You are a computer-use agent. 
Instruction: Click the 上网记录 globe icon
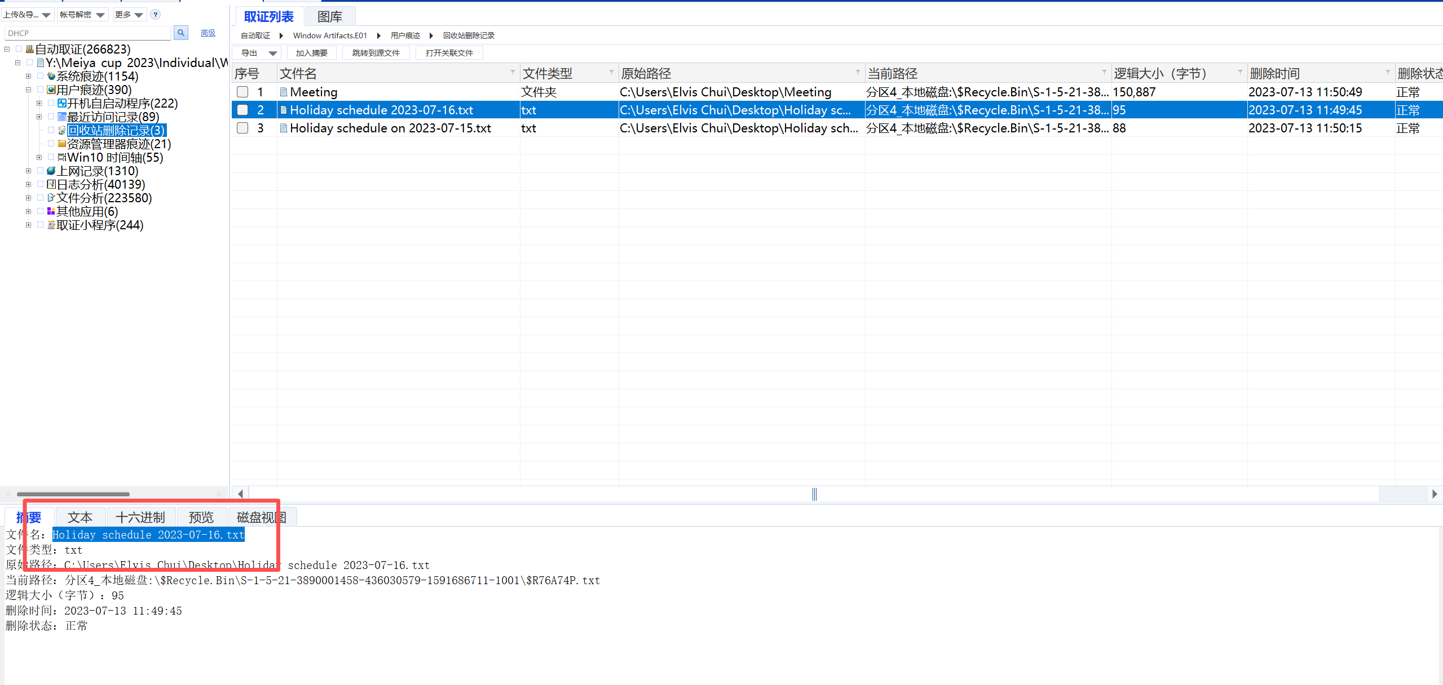click(x=51, y=171)
